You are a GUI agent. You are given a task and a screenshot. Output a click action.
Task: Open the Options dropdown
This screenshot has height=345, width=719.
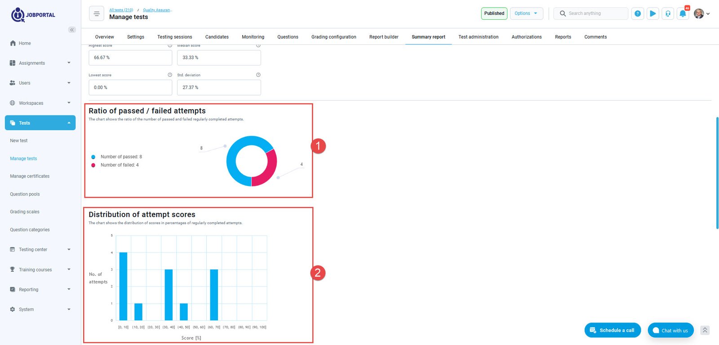[526, 13]
